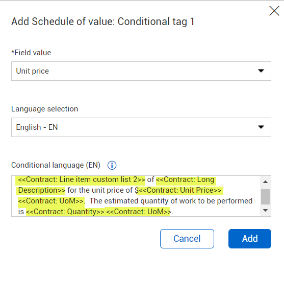Click the Conditional language (EN) label
This screenshot has height=297, width=284.
(56, 165)
